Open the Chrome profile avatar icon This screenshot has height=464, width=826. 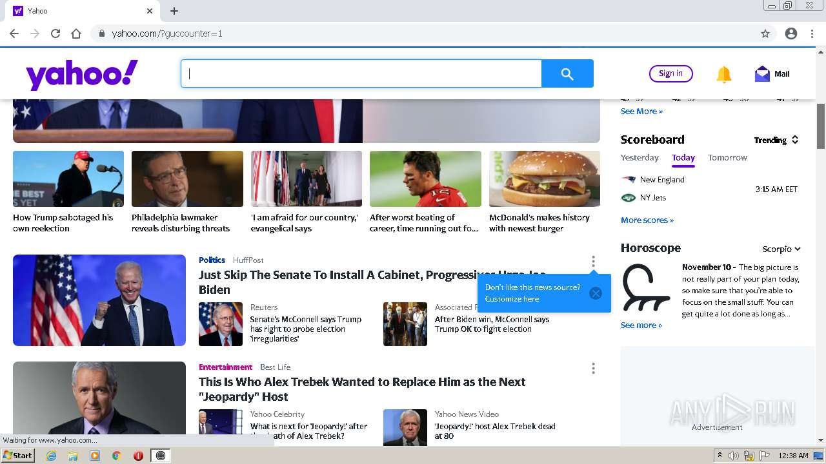coord(791,34)
